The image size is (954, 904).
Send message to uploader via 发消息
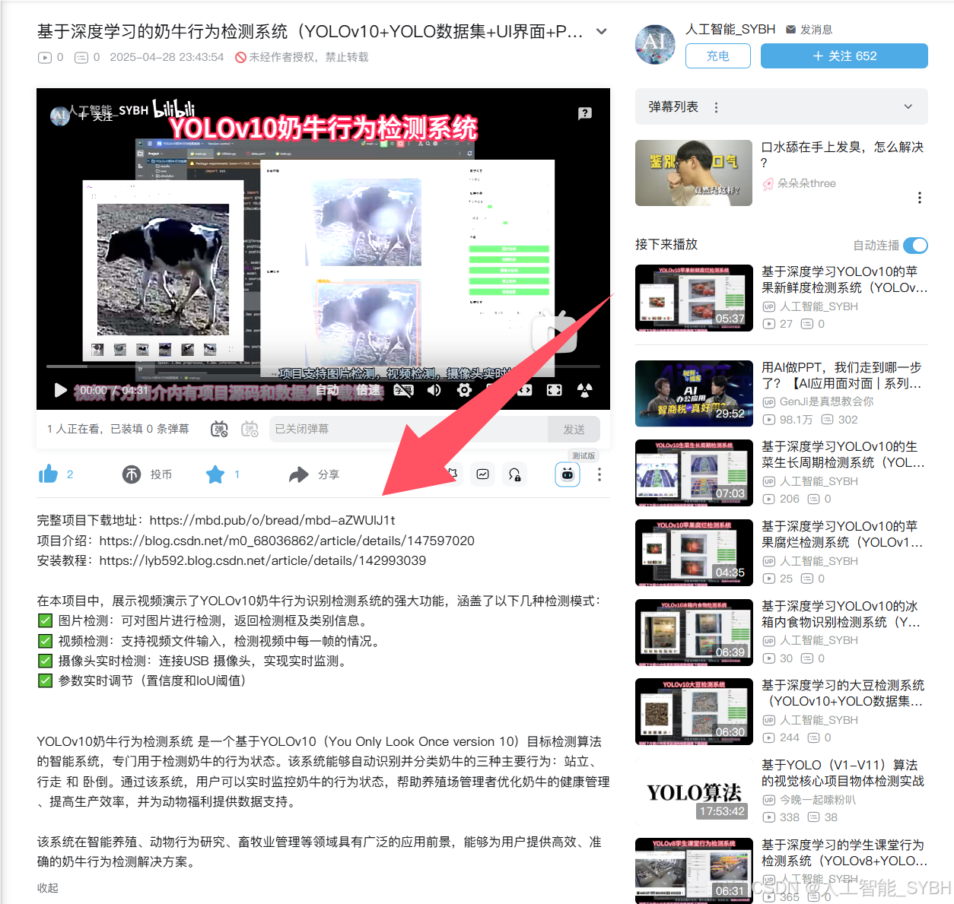pyautogui.click(x=809, y=30)
